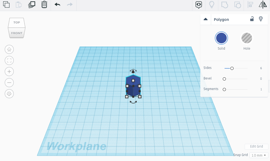The height and width of the screenshot is (161, 270).
Task: Switch perspective mode with the bottom-left view icon
Action: [9, 94]
